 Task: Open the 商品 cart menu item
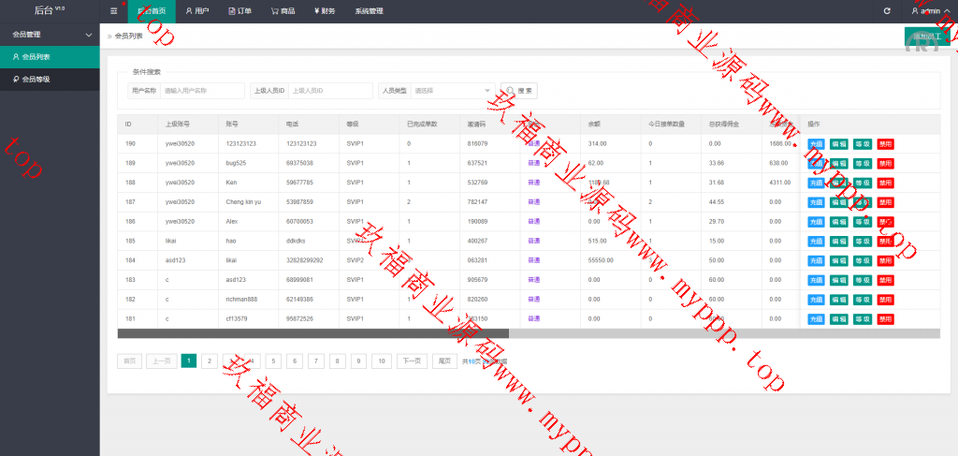tap(283, 11)
